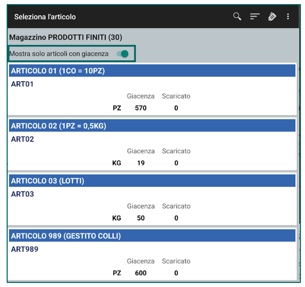The height and width of the screenshot is (287, 305).
Task: Click the Seleziona l'articolo title
Action: click(x=45, y=17)
